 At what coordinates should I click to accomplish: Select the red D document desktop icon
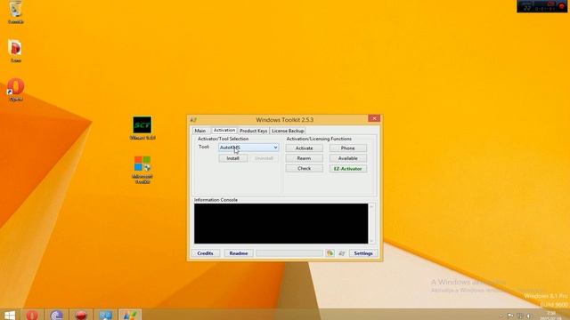(16, 51)
